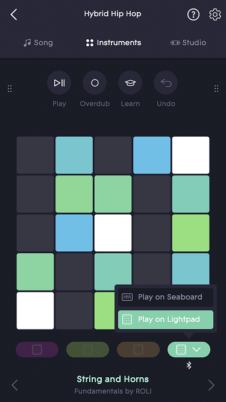Go to the next instrument preset arrow
This screenshot has width=226, height=402.
tap(212, 385)
